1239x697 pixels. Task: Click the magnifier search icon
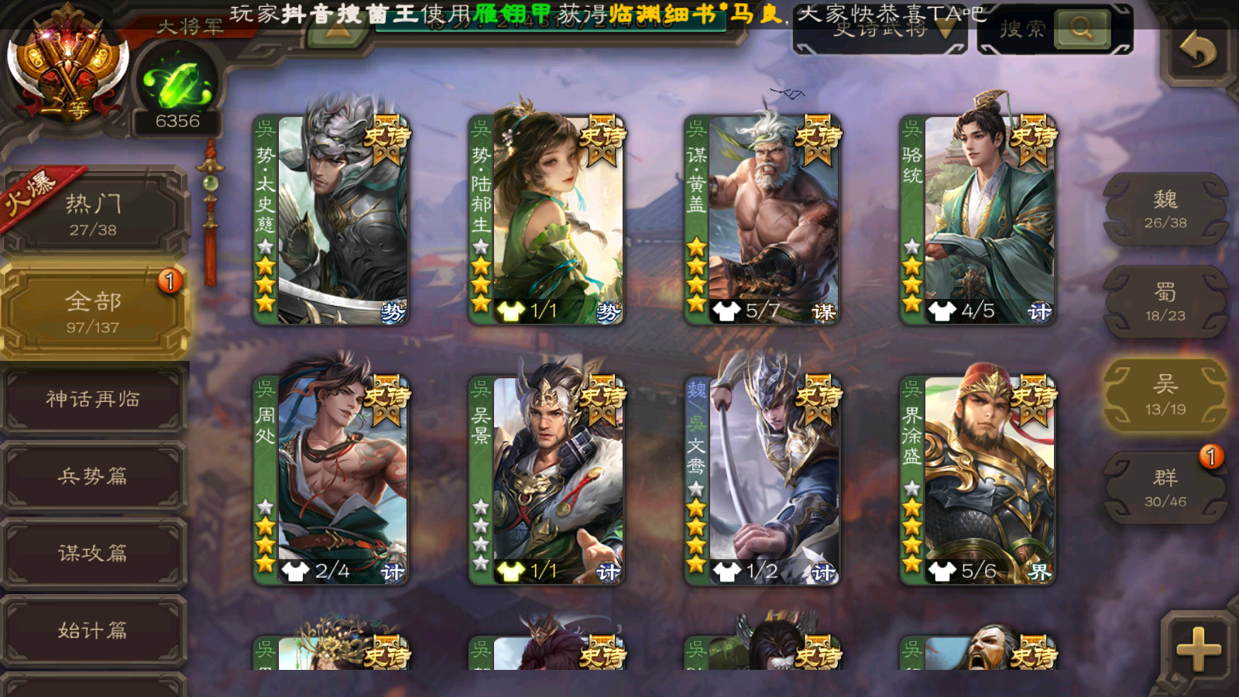point(1081,29)
